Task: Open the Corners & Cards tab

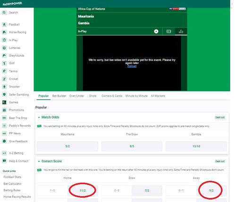Action: click(x=112, y=96)
